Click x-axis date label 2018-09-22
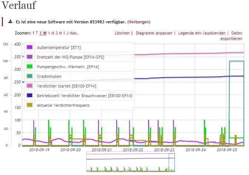 pos(133,150)
